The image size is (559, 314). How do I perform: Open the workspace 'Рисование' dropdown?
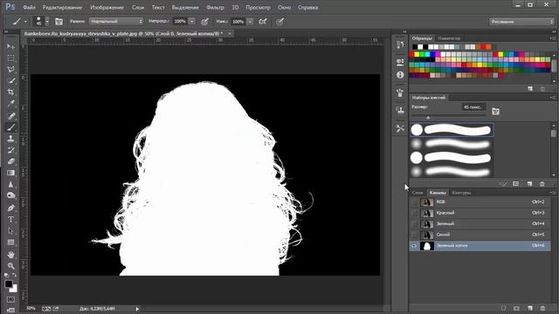click(521, 22)
